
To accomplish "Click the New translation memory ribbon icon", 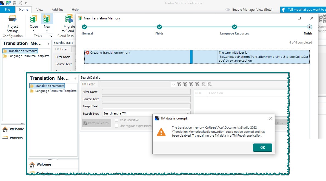I will click(47, 19).
